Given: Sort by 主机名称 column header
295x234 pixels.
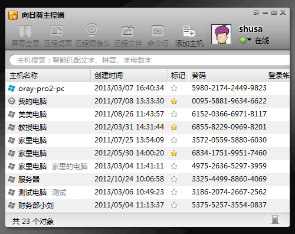Looking at the screenshot, I should 48,76.
